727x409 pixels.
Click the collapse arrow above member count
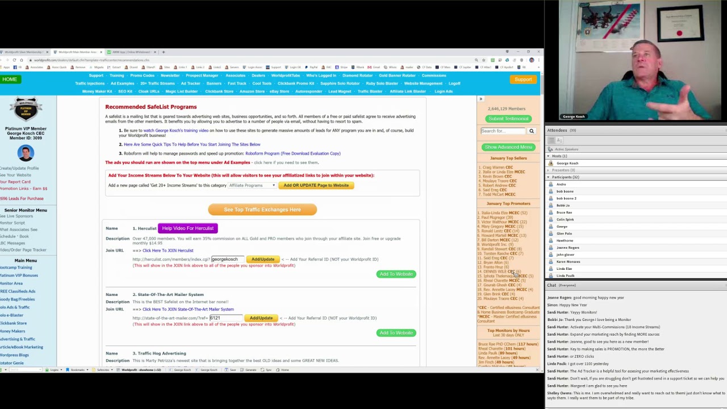pyautogui.click(x=481, y=99)
